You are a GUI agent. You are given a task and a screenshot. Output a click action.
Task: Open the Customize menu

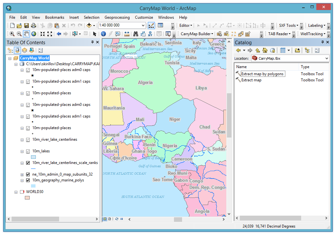(144, 17)
